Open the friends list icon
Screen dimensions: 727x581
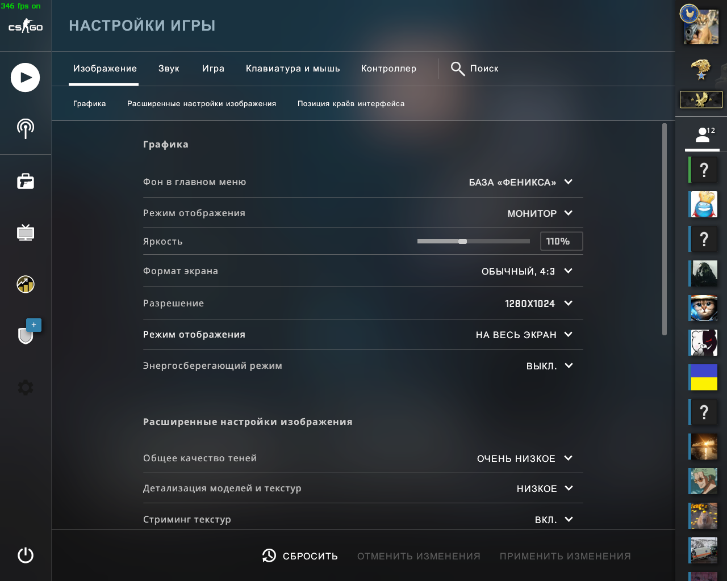pyautogui.click(x=703, y=135)
